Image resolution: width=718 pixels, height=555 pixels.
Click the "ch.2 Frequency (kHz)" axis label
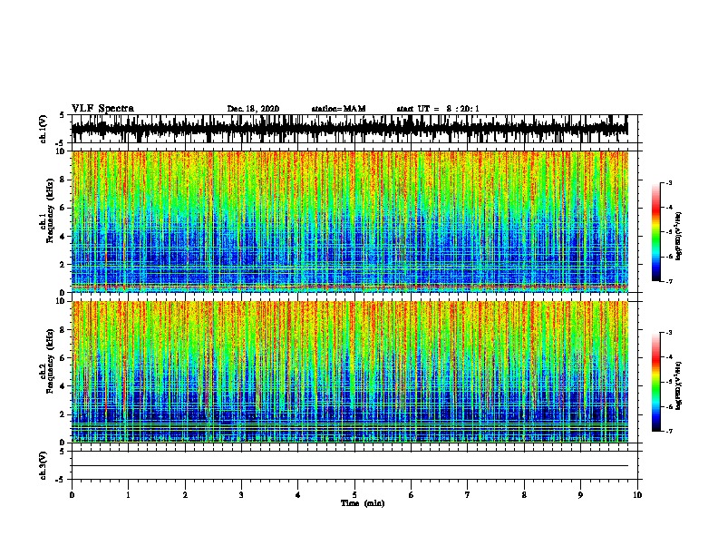click(47, 361)
